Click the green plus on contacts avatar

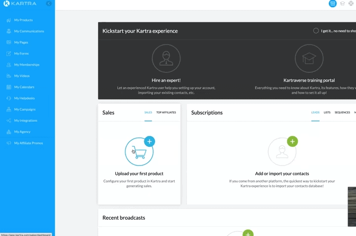[x=292, y=141]
